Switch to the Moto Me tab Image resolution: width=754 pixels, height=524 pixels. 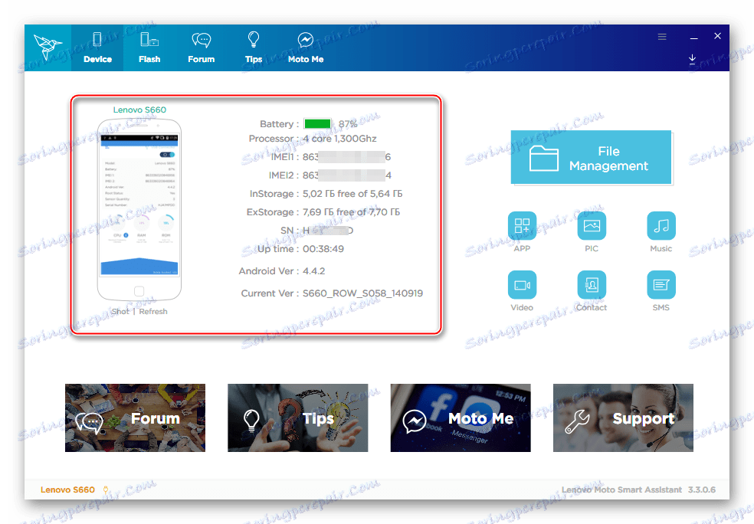tap(305, 47)
